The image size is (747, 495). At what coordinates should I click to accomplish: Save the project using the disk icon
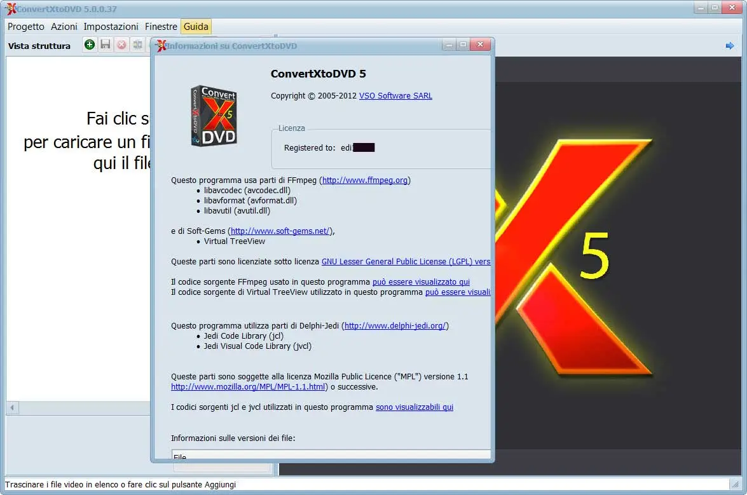click(106, 45)
